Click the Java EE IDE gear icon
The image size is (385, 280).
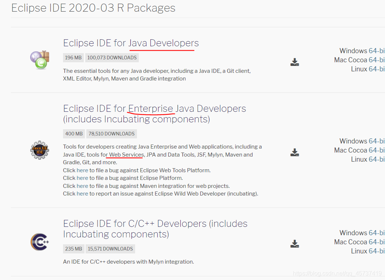pyautogui.click(x=40, y=150)
